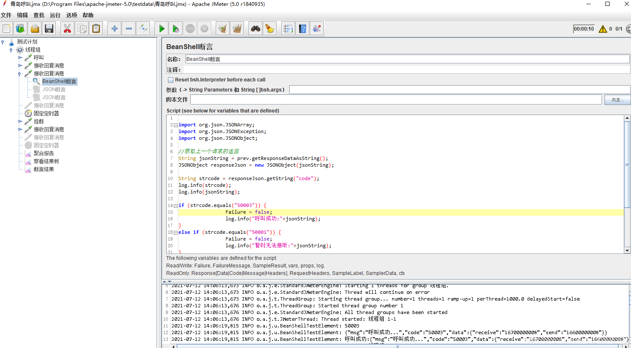Open the Templates toolbar icon
Image resolution: width=631 pixels, height=348 pixels.
tap(20, 29)
